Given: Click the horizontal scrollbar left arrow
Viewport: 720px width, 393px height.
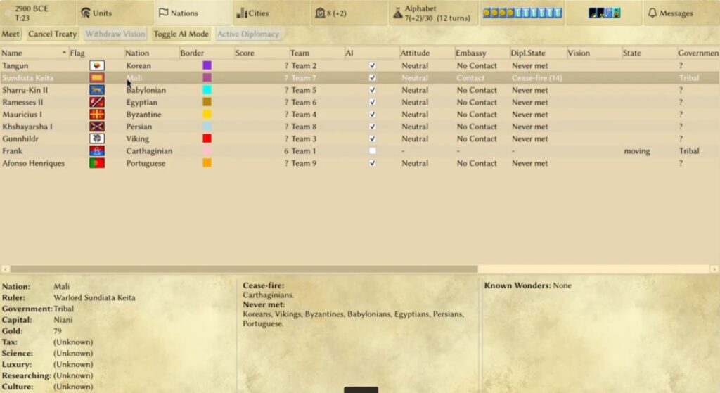Looking at the screenshot, I should pos(4,269).
